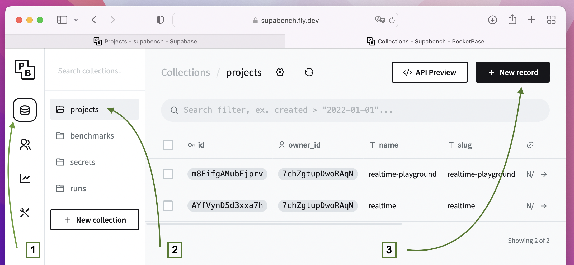Toggle the Safari sidebar
Image resolution: width=574 pixels, height=265 pixels.
(62, 20)
